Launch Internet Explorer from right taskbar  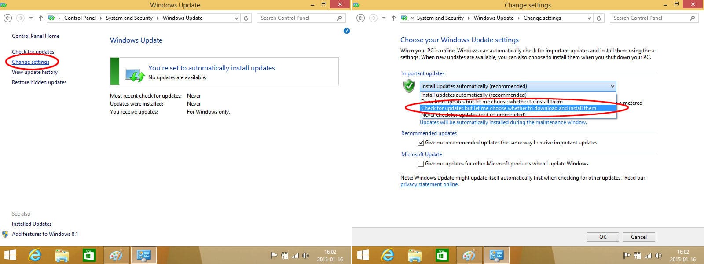388,255
